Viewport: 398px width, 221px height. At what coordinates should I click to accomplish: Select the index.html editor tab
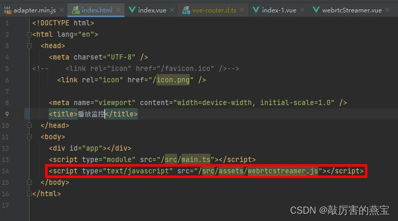coord(97,10)
